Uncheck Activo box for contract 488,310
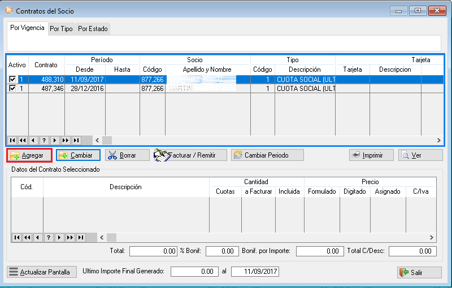The width and height of the screenshot is (452, 288). point(12,80)
